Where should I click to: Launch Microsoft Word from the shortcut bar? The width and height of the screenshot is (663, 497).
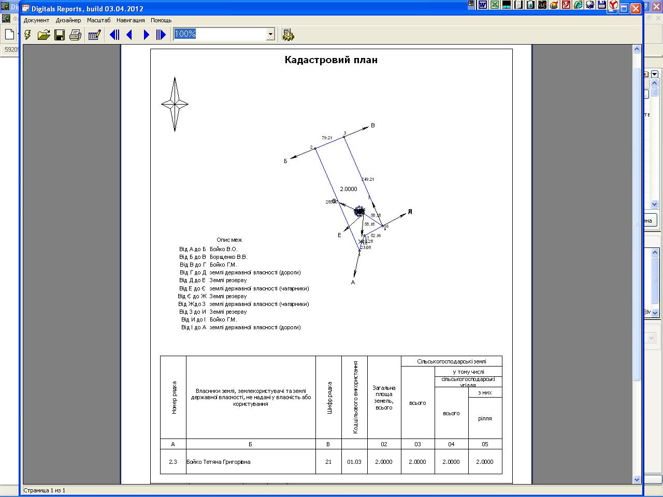tap(483, 5)
